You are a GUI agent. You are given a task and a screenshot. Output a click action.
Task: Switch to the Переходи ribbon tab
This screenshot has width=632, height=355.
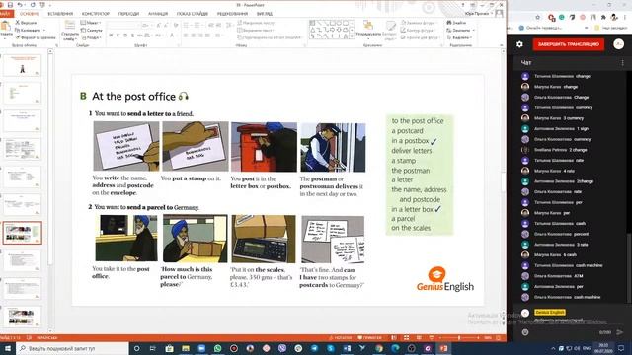click(x=129, y=14)
